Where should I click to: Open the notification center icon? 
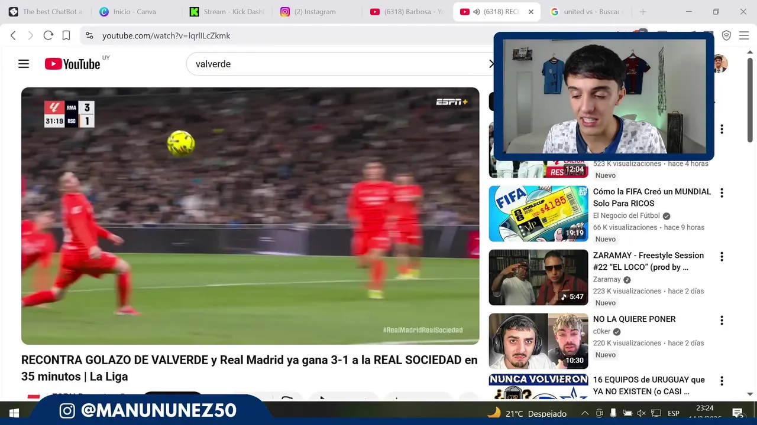tap(737, 413)
